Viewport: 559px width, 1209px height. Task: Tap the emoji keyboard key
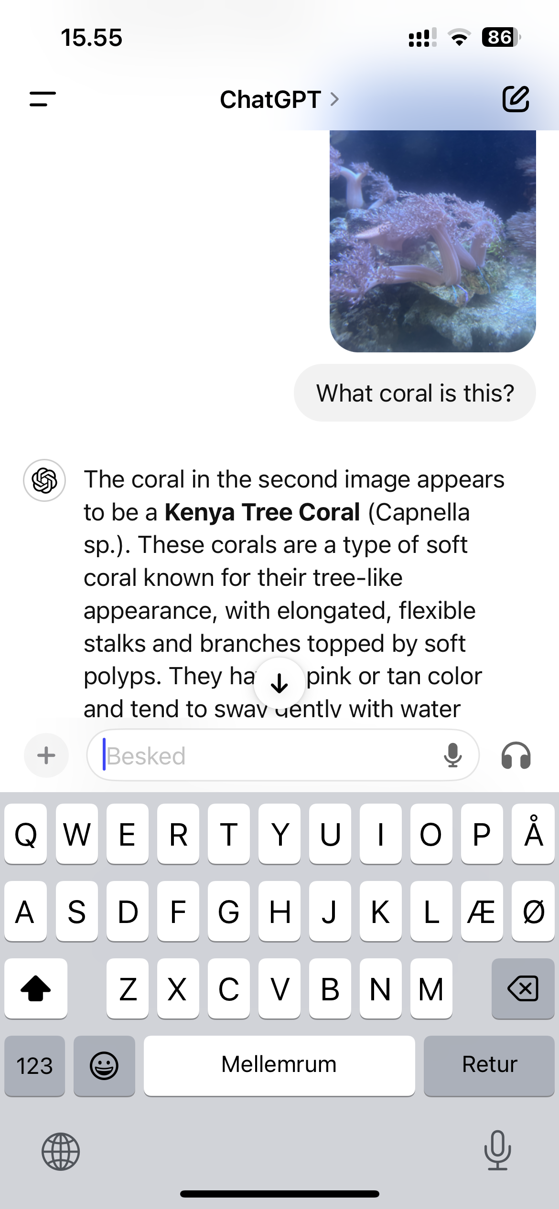pyautogui.click(x=104, y=1065)
